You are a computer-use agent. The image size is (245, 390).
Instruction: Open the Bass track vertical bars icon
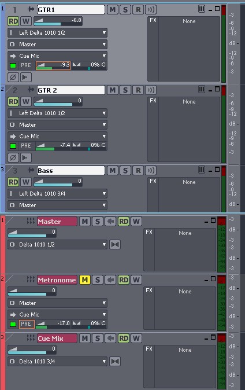point(202,170)
